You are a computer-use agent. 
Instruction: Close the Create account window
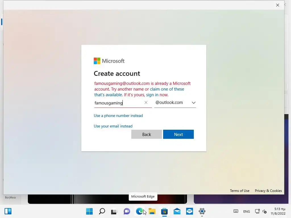[x=277, y=5]
